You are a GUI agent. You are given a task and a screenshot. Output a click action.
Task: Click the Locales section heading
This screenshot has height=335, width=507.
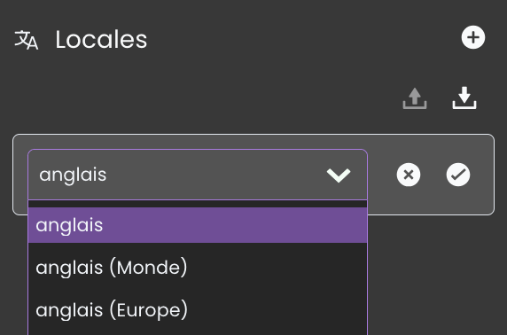[101, 40]
